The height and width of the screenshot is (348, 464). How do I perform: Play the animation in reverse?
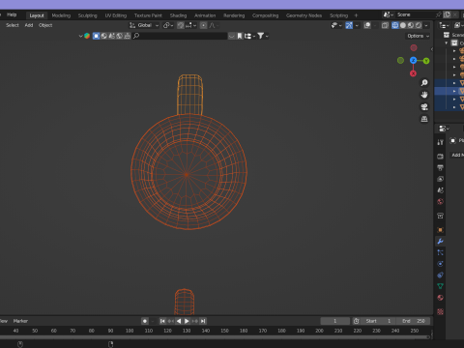click(x=179, y=321)
